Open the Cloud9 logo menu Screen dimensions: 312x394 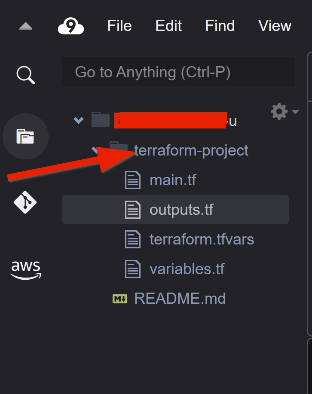pos(71,26)
